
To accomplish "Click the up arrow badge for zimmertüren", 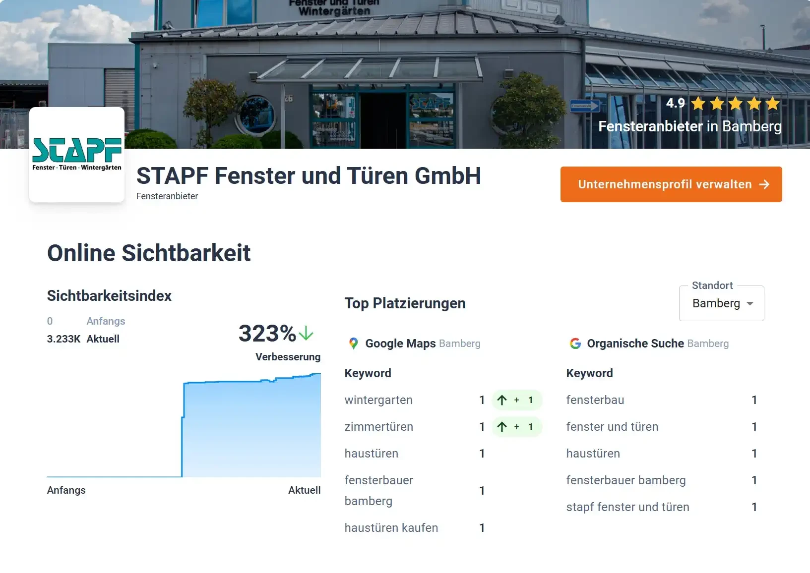I will 516,427.
